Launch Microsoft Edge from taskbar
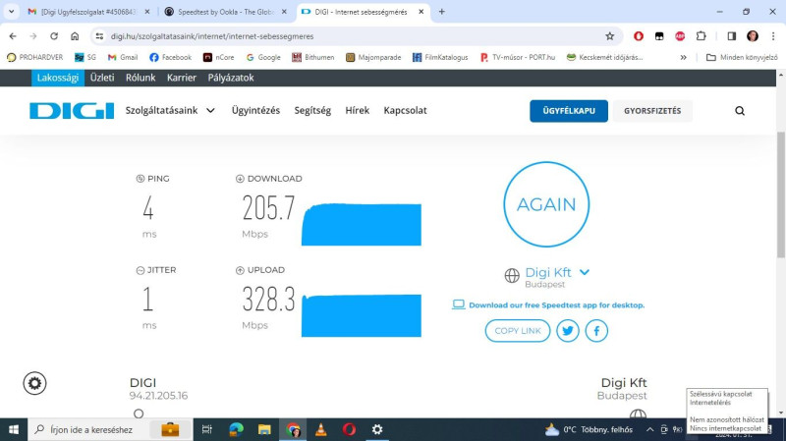The image size is (786, 441). 236,429
